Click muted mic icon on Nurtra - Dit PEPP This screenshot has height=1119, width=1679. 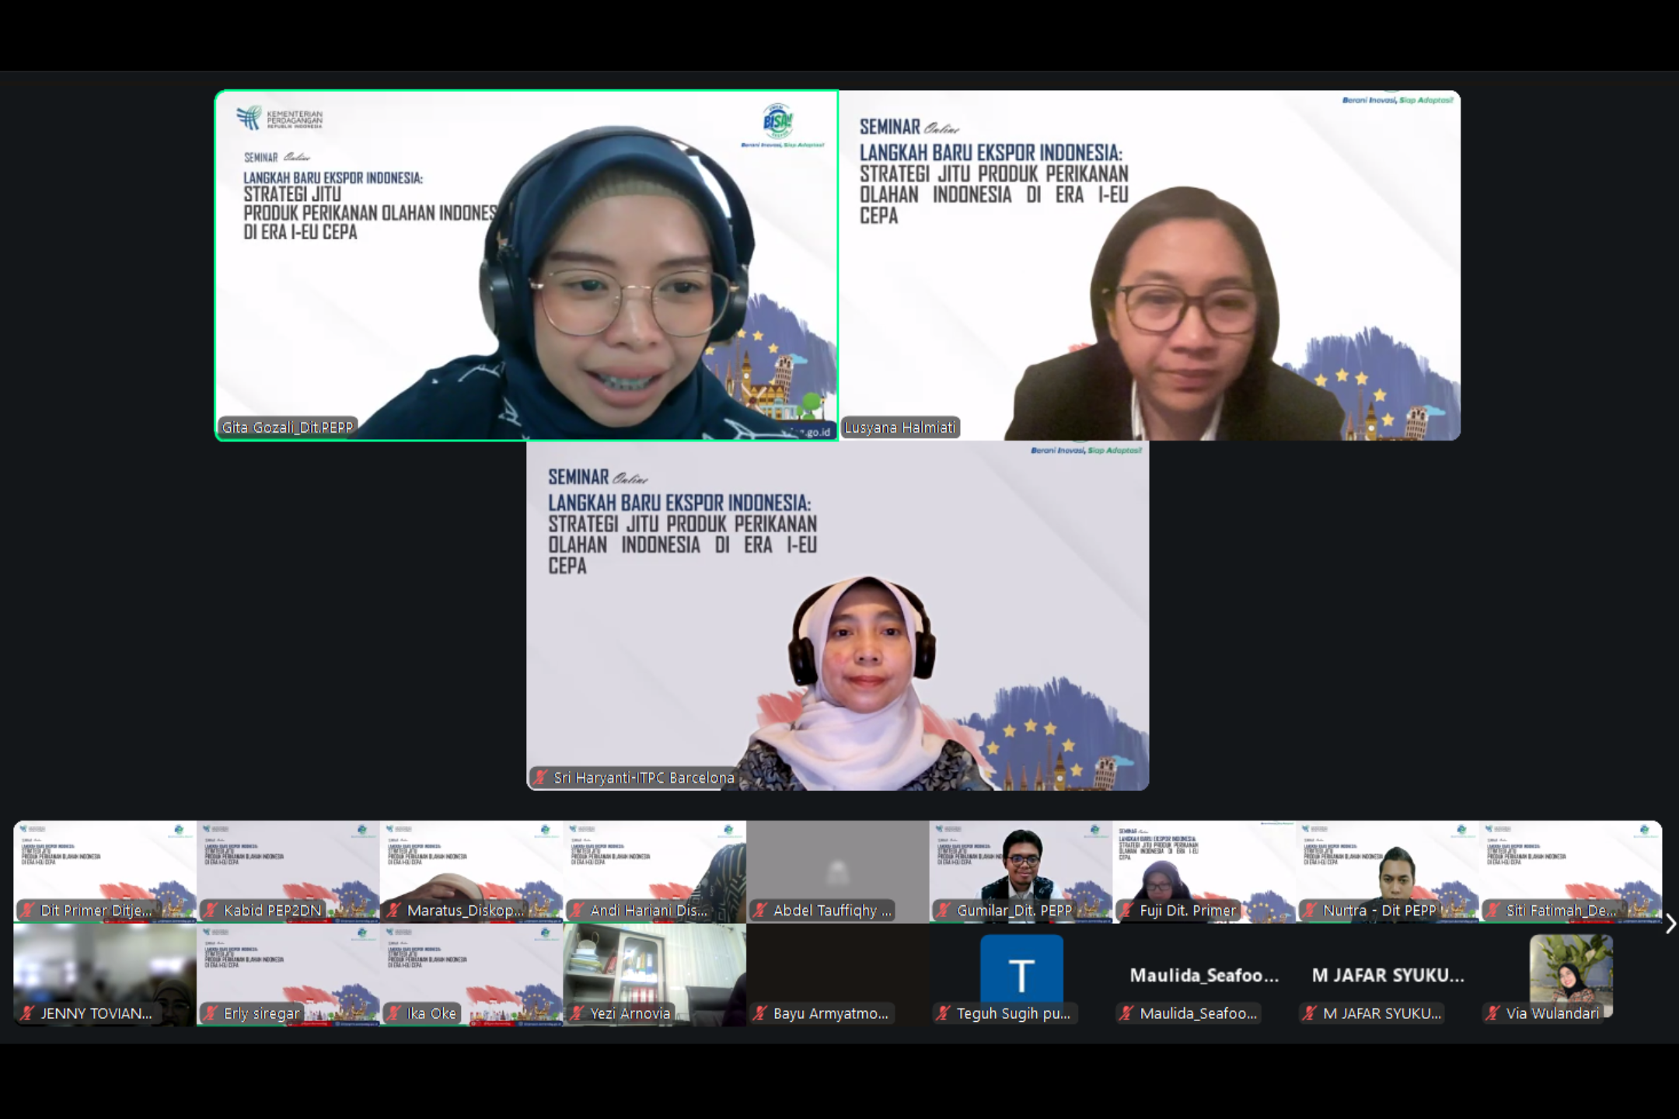(x=1310, y=910)
